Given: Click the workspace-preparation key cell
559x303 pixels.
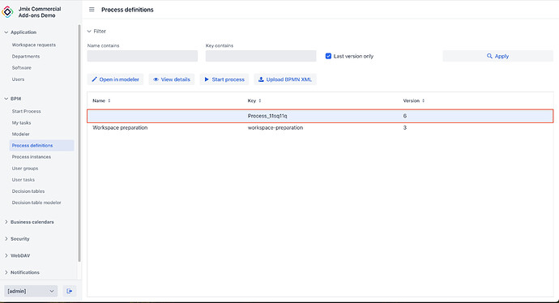Looking at the screenshot, I should [x=275, y=128].
